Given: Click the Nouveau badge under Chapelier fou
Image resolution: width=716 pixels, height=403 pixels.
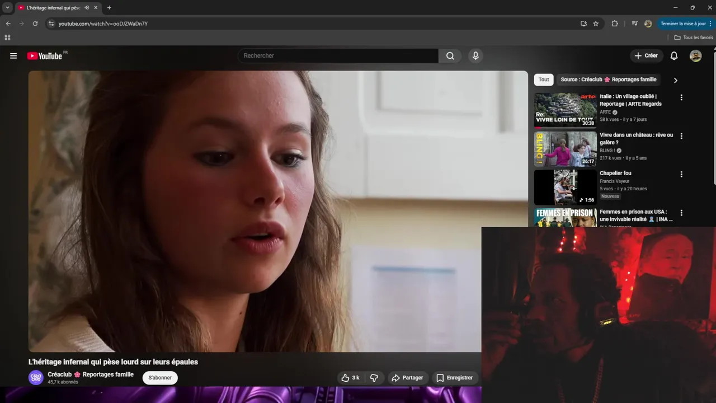Looking at the screenshot, I should [x=610, y=196].
